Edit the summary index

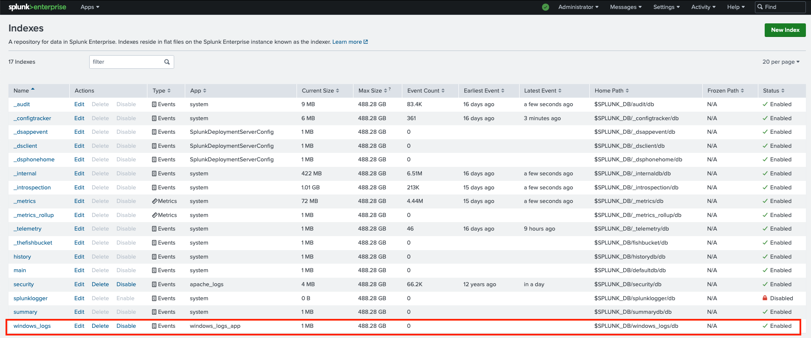point(79,312)
